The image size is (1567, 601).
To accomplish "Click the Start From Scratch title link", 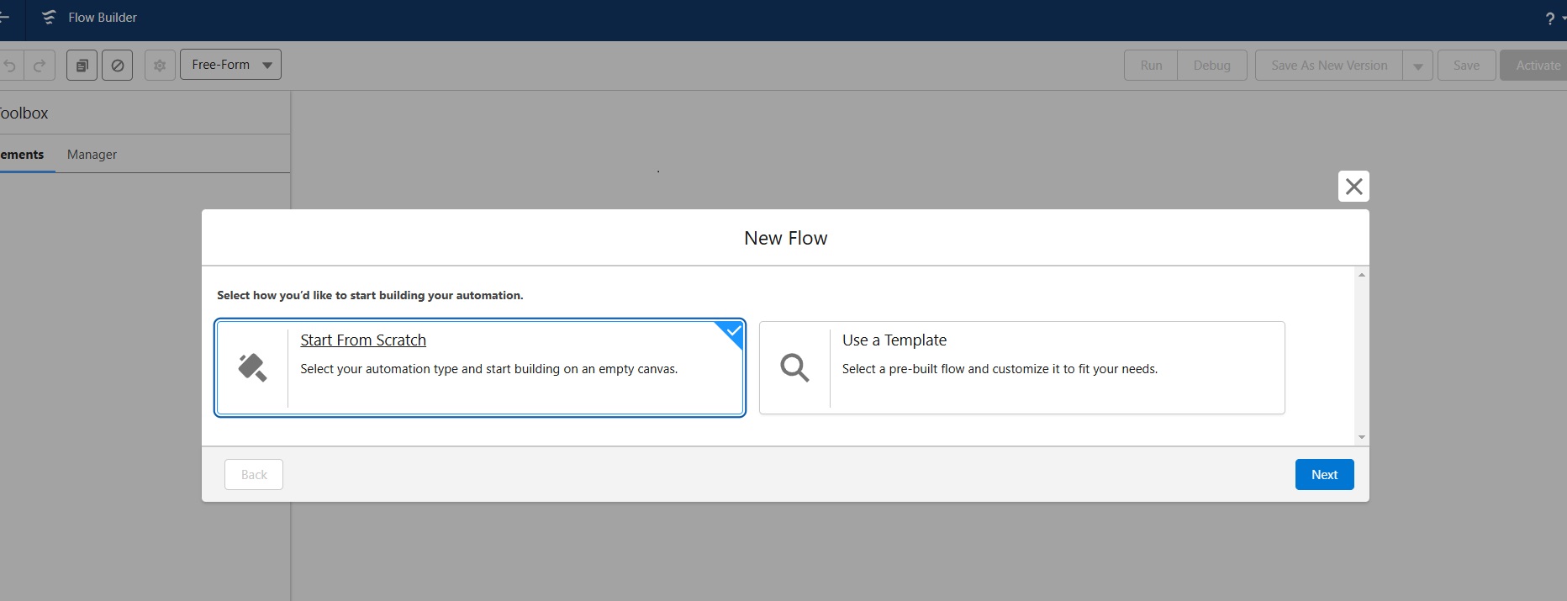I will (363, 340).
